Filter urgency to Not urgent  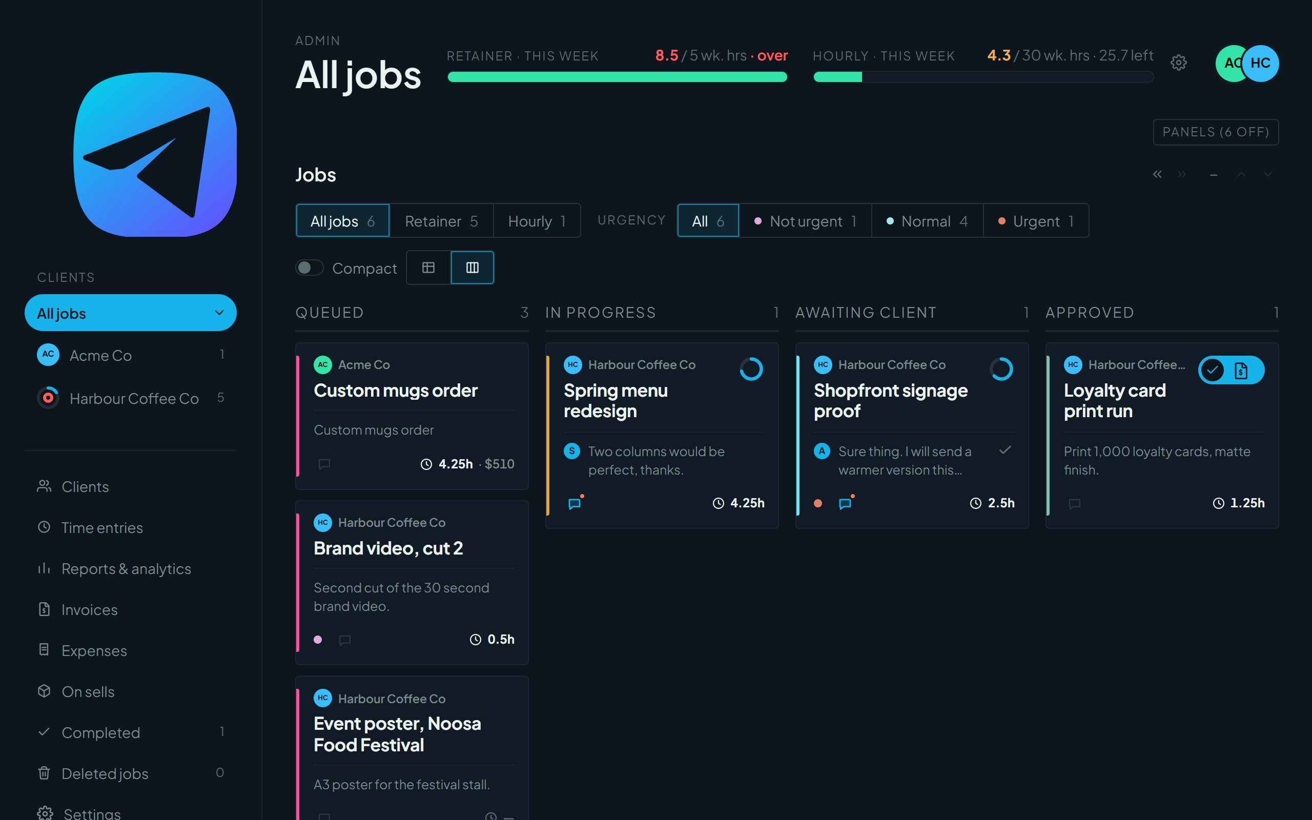805,221
